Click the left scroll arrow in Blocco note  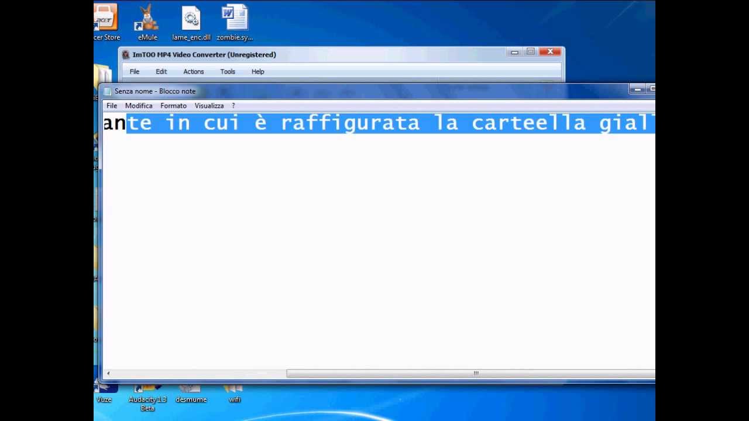click(x=108, y=373)
